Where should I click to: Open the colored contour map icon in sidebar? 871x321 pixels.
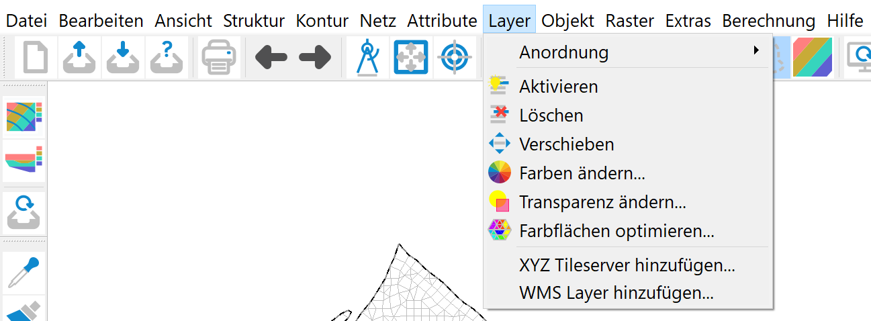24,117
